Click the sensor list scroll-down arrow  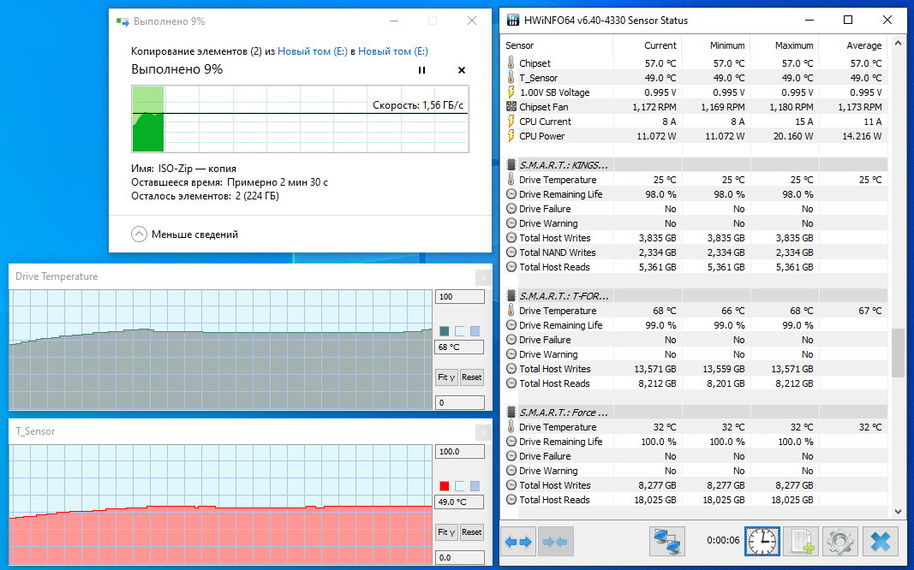(898, 512)
